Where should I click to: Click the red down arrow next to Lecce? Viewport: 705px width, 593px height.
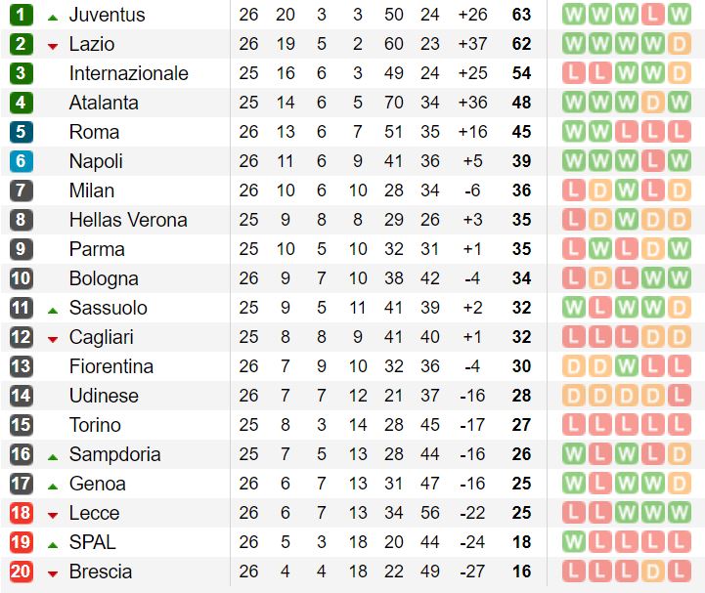(53, 516)
